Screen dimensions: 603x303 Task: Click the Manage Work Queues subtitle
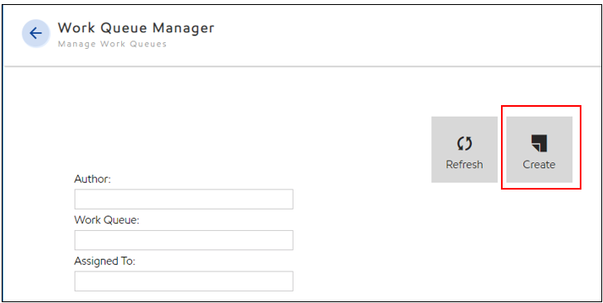pyautogui.click(x=112, y=44)
